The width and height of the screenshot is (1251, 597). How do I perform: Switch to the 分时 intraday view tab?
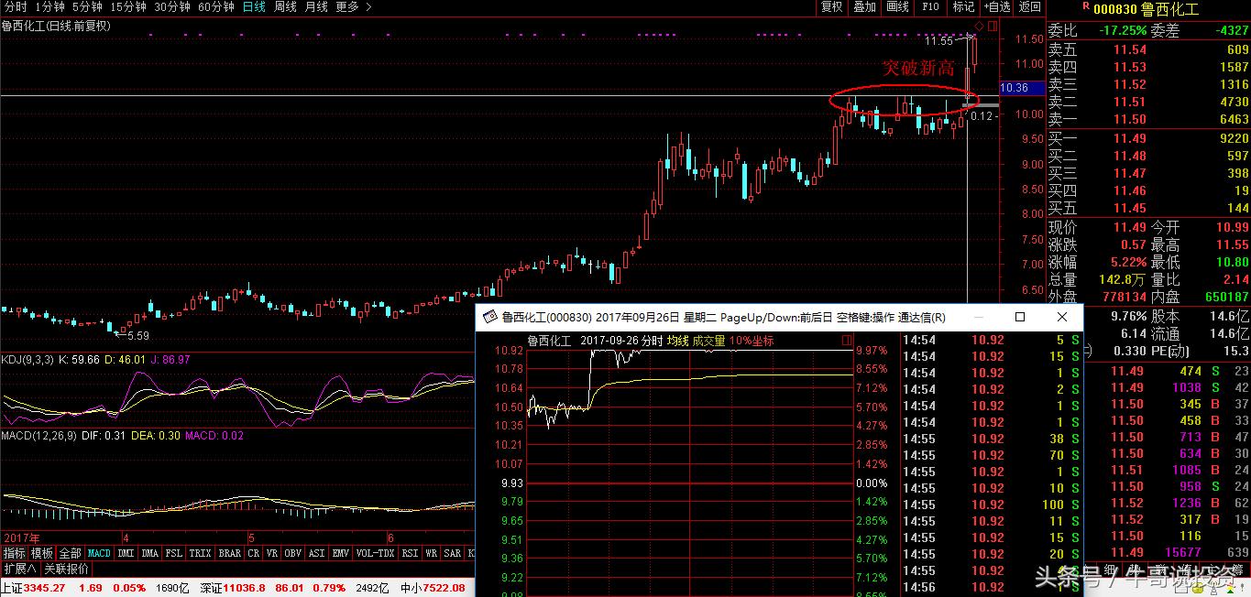tap(16, 6)
